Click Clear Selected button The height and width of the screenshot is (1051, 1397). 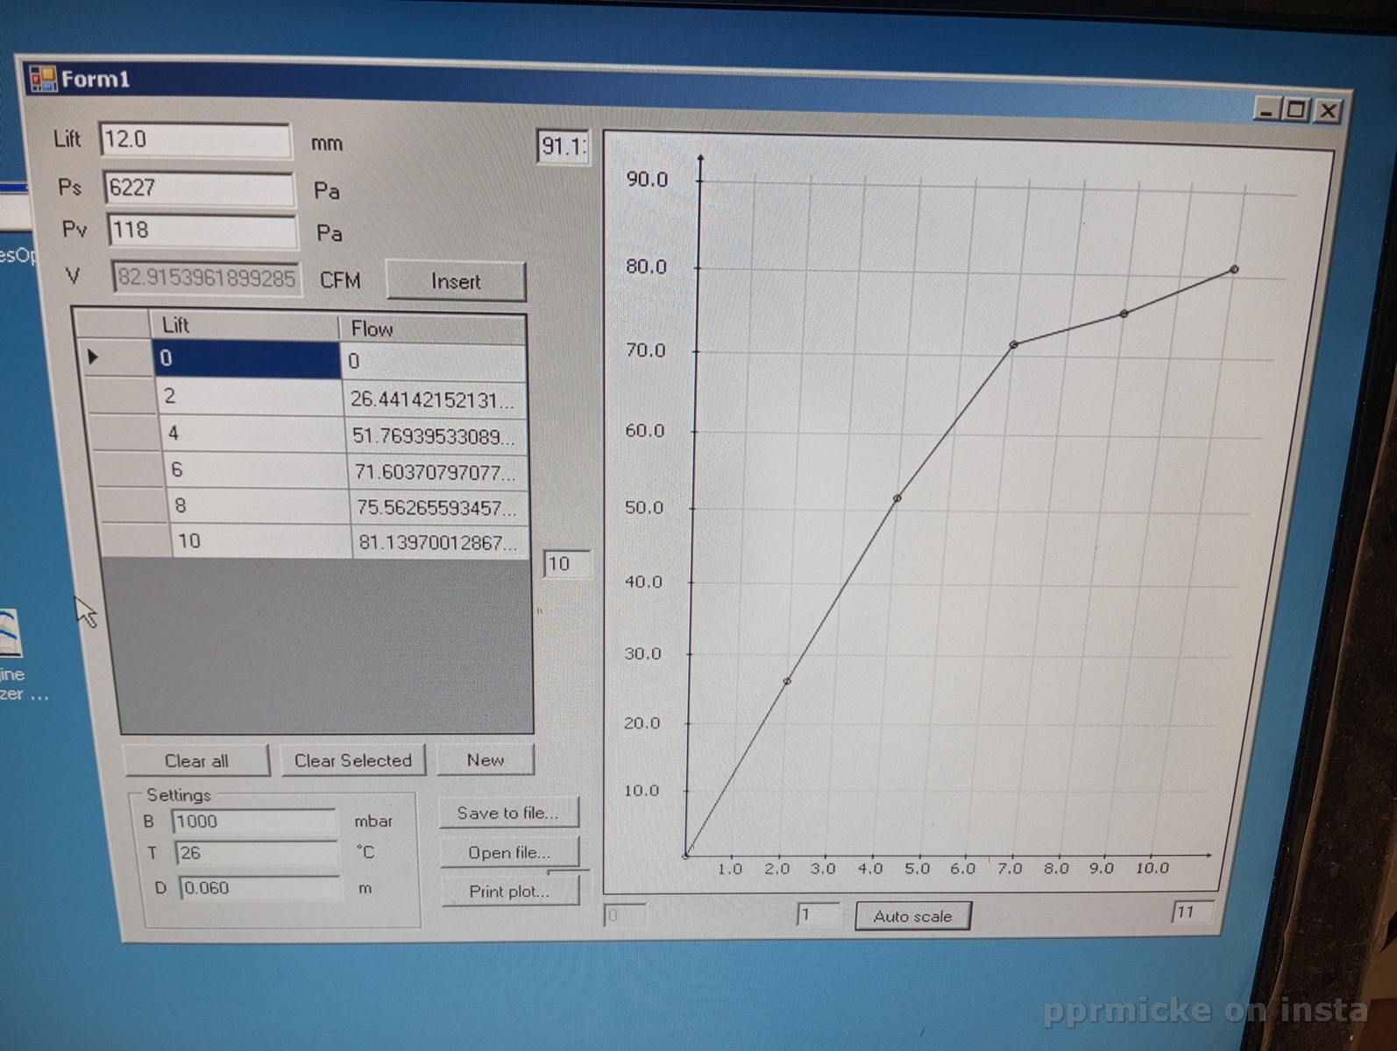353,760
